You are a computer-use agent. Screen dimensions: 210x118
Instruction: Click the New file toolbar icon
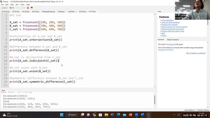2,8
